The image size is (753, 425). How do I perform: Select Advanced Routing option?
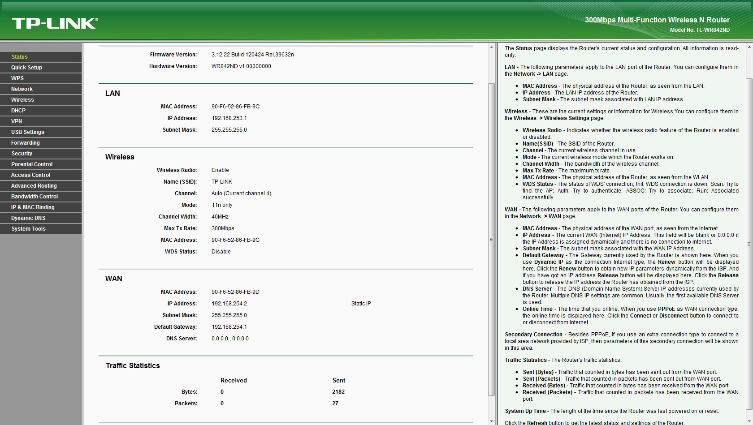(x=41, y=186)
